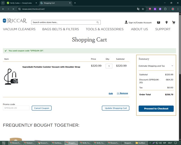Open About Us menu
Viewport: 181px width, 145px height.
coord(139,29)
